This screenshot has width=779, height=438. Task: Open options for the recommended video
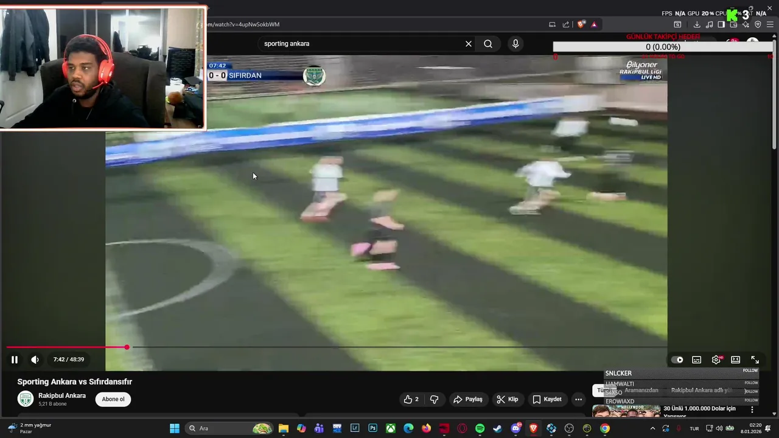752,409
